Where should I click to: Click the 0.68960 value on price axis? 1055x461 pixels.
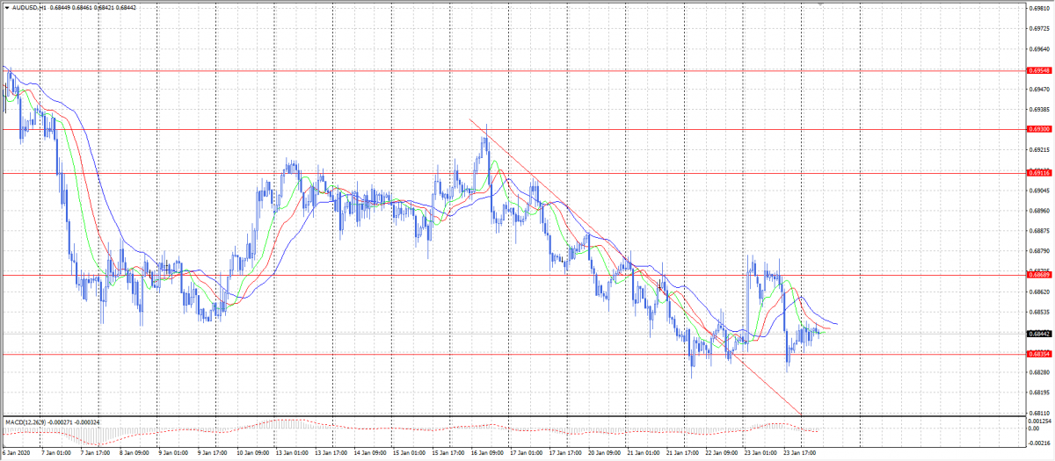(1038, 211)
